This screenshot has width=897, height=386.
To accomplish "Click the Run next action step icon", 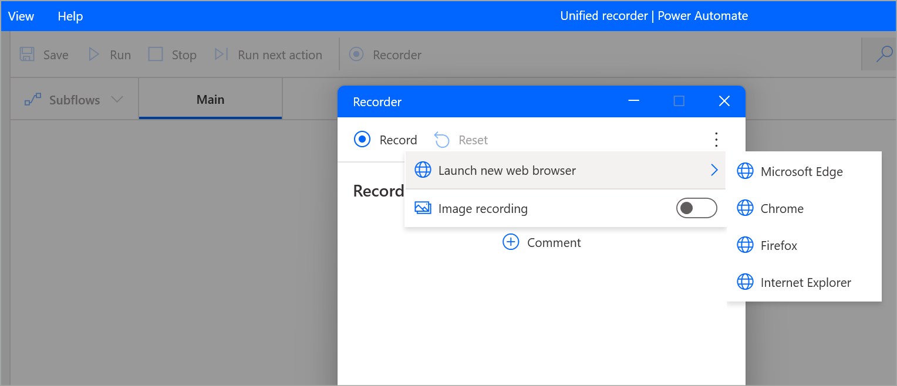I will [221, 55].
